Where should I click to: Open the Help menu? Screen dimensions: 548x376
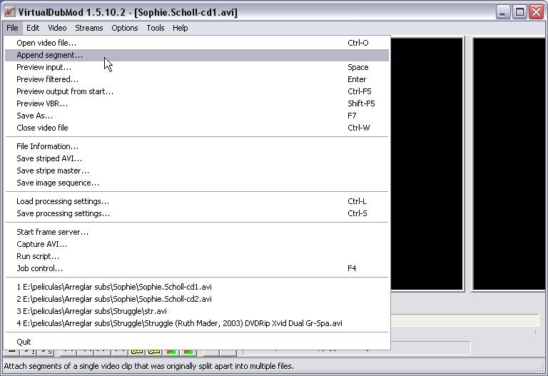tap(181, 28)
